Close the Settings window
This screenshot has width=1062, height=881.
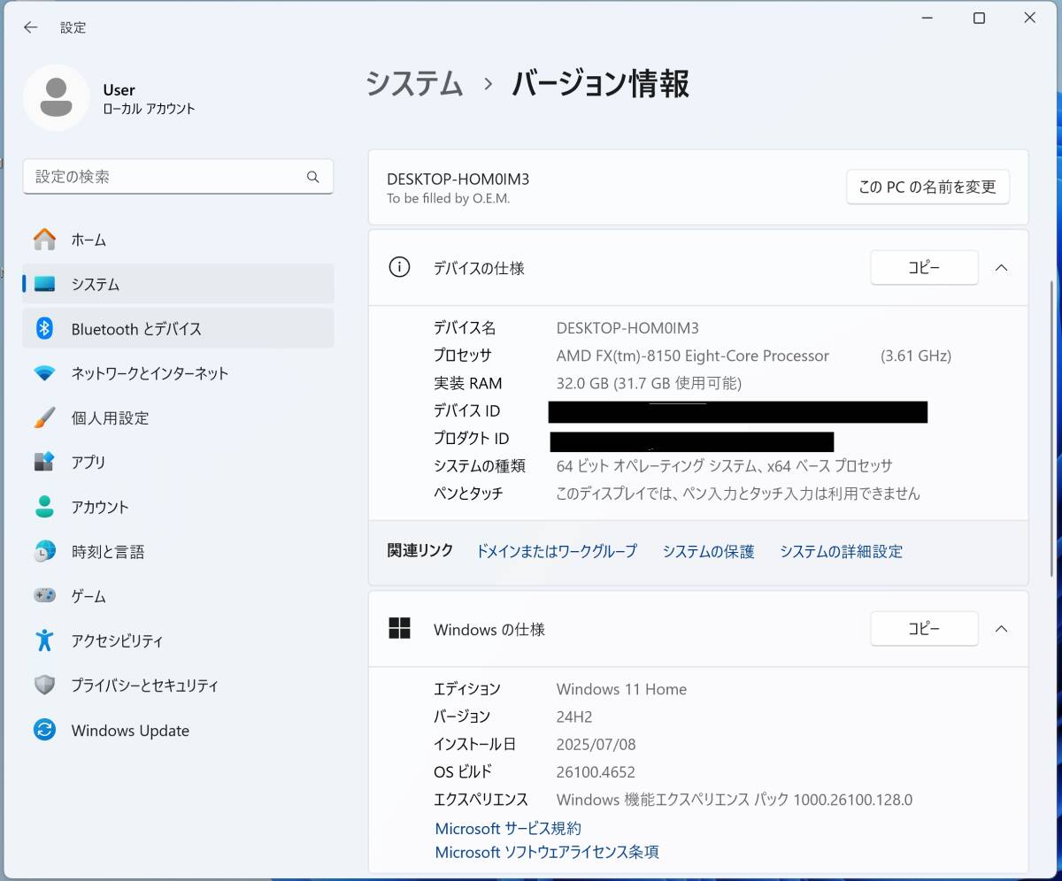coord(1030,18)
